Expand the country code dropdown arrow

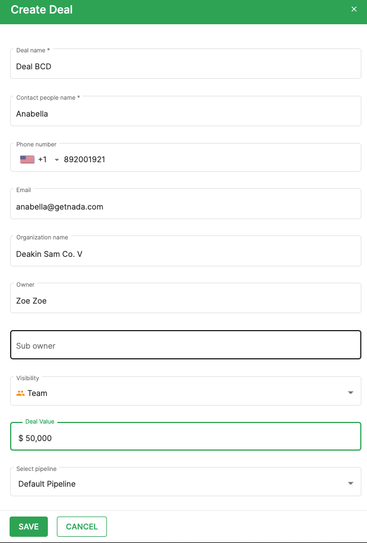point(57,159)
